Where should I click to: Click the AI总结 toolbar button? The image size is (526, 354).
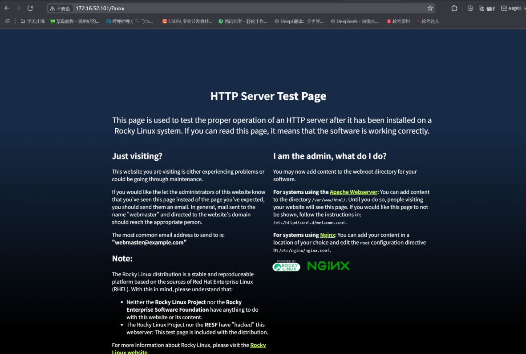[x=512, y=8]
